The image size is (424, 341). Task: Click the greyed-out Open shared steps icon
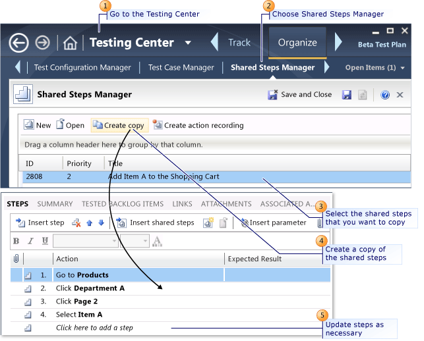[x=224, y=223]
